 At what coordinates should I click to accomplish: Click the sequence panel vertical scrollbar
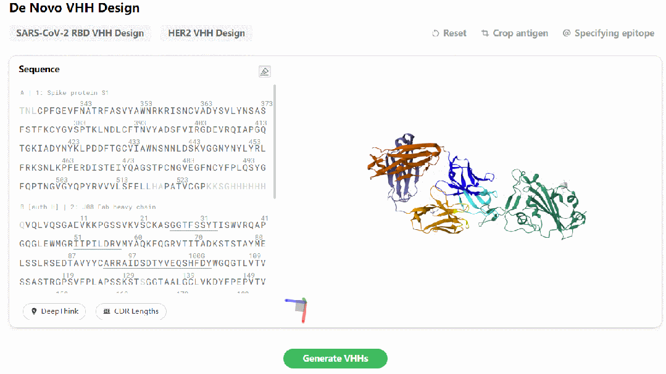(x=275, y=141)
